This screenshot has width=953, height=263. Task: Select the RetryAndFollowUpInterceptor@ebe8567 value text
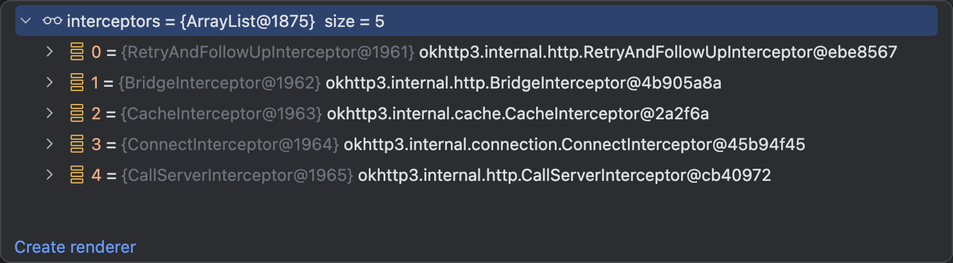[657, 52]
